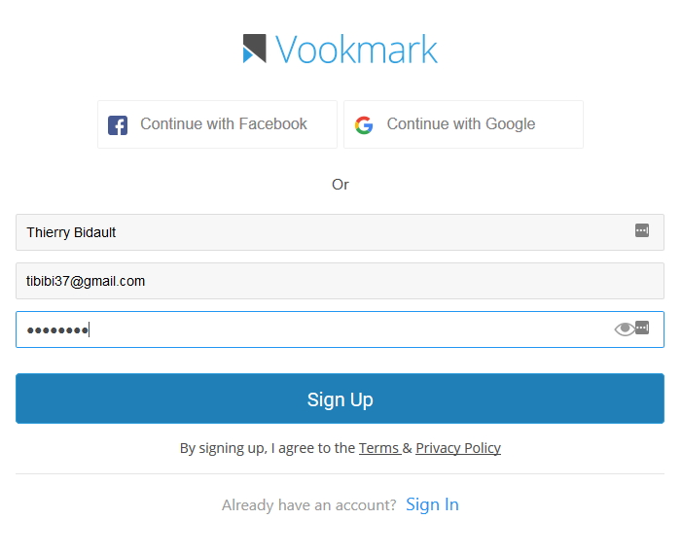Image resolution: width=682 pixels, height=554 pixels.
Task: Click the Or separator text
Action: pos(341,185)
